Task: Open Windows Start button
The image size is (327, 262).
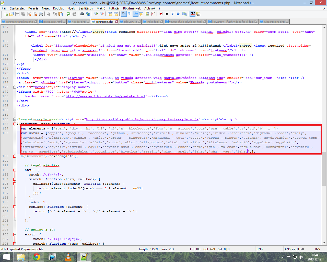Action: point(6,257)
